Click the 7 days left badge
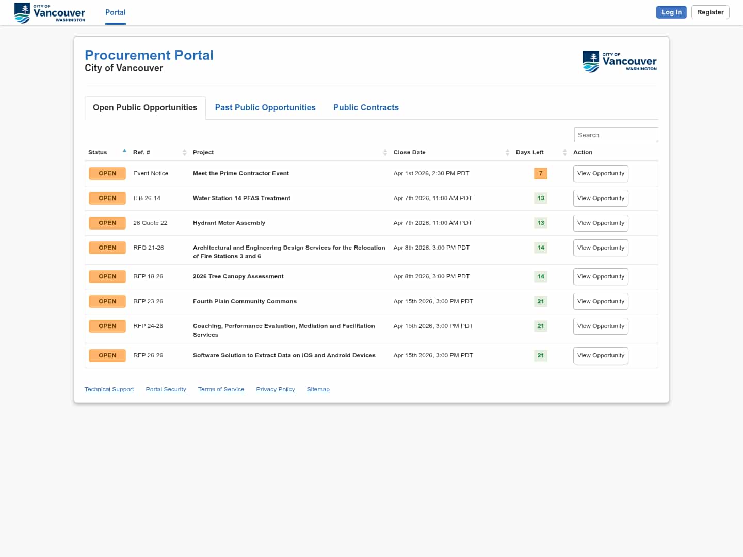 (x=540, y=173)
